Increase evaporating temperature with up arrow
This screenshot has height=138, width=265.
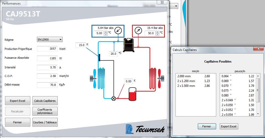[x=106, y=32]
